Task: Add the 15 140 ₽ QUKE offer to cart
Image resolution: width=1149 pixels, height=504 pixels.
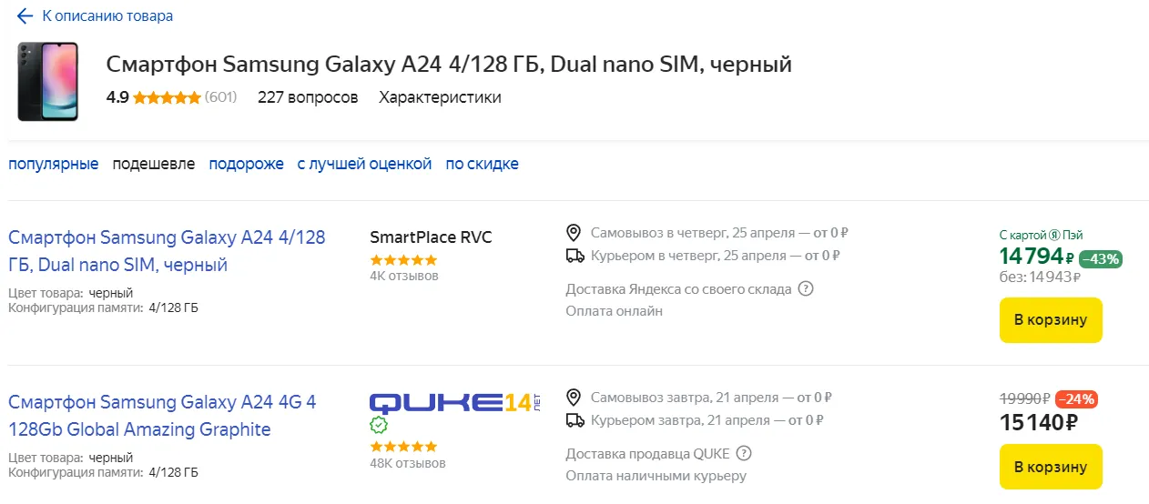Action: tap(1051, 467)
